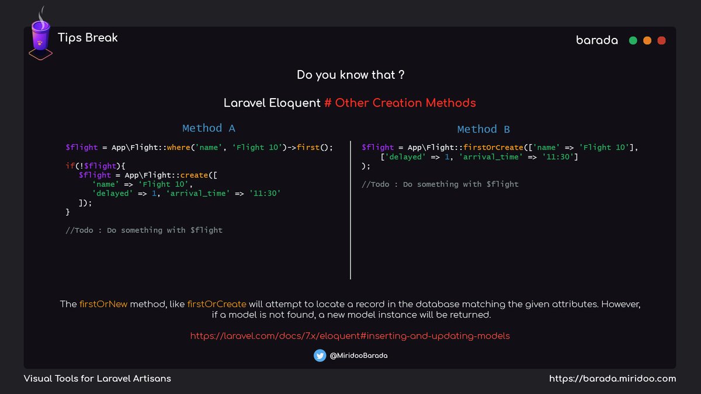Click the "if(!$flight){" code line
The height and width of the screenshot is (394, 701).
96,166
